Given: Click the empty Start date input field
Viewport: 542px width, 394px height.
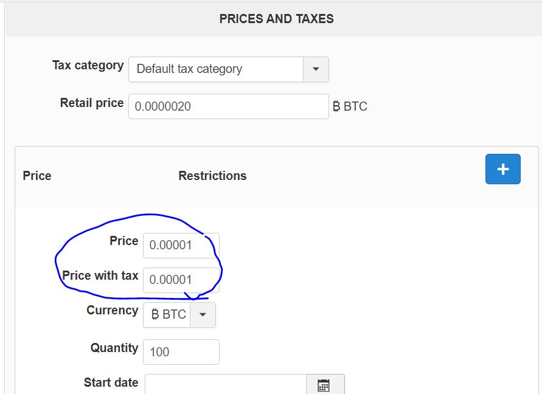Looking at the screenshot, I should [x=226, y=384].
